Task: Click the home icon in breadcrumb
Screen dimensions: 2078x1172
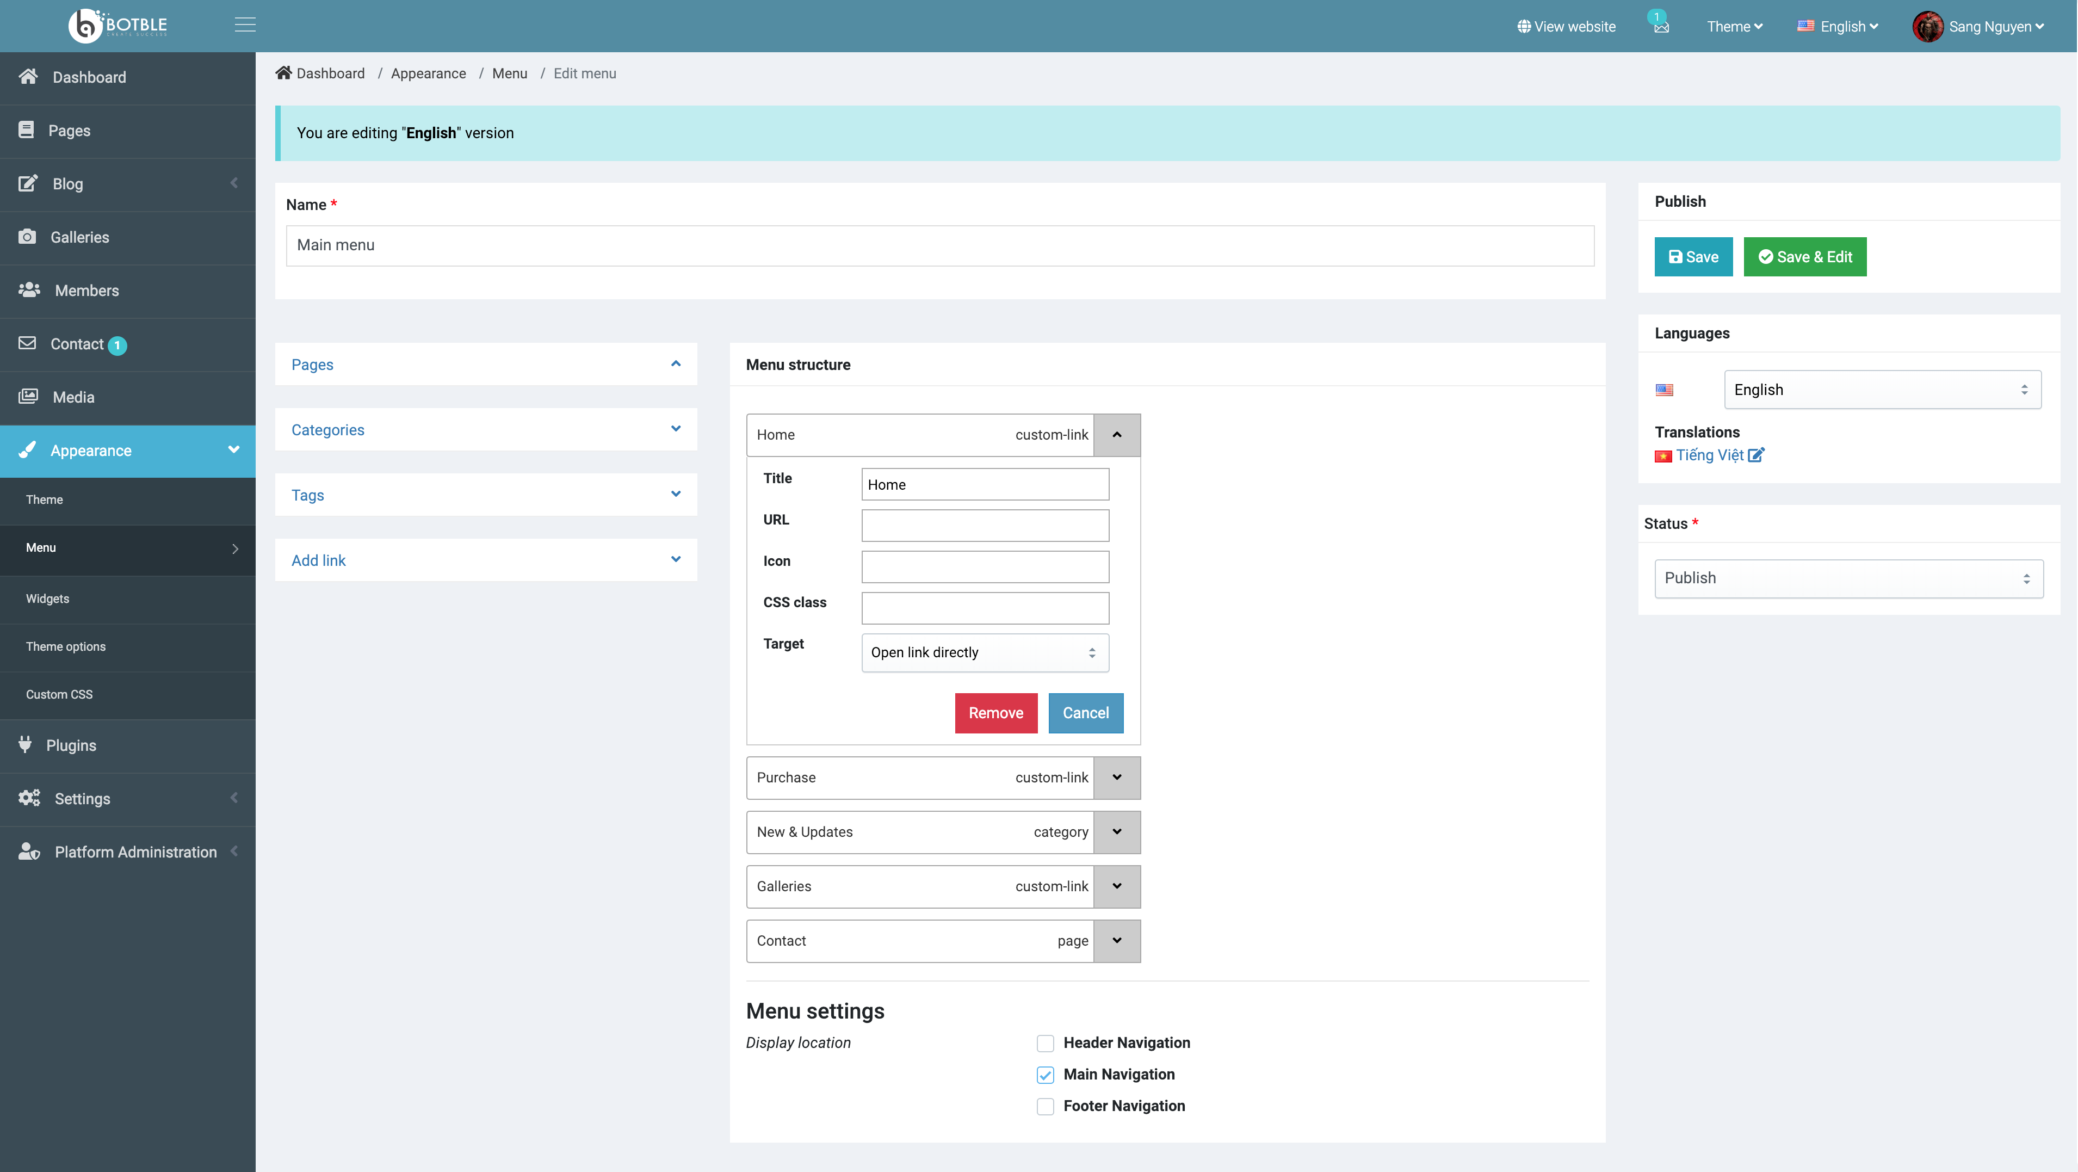Action: pos(283,72)
